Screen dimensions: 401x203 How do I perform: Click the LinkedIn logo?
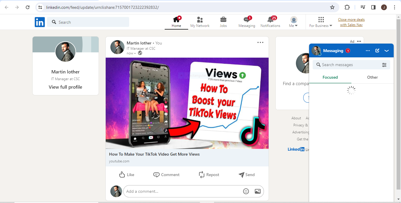(40, 22)
